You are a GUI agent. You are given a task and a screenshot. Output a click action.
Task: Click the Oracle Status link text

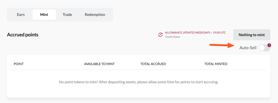172,37
